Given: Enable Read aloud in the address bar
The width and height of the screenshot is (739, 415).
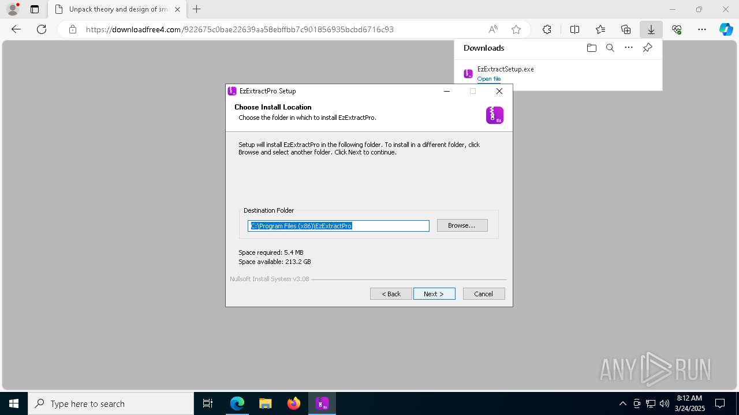Looking at the screenshot, I should point(493,29).
